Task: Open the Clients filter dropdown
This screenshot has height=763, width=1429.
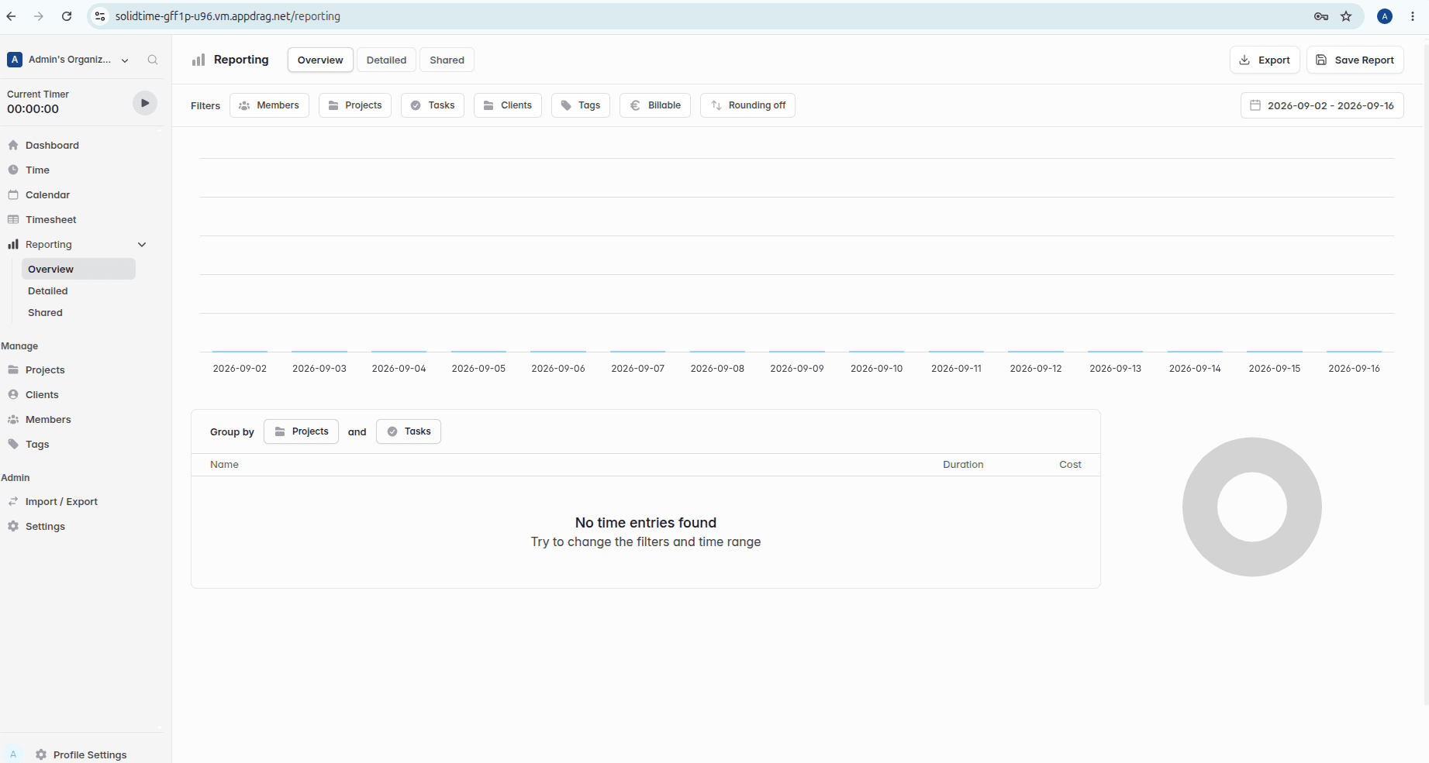Action: 508,105
